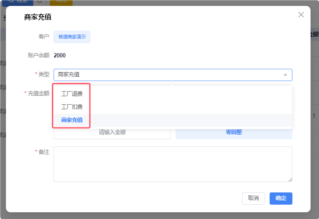Viewport: 319px width, 219px height.
Task: Click the textarea resize handle corner
Action: (290, 179)
